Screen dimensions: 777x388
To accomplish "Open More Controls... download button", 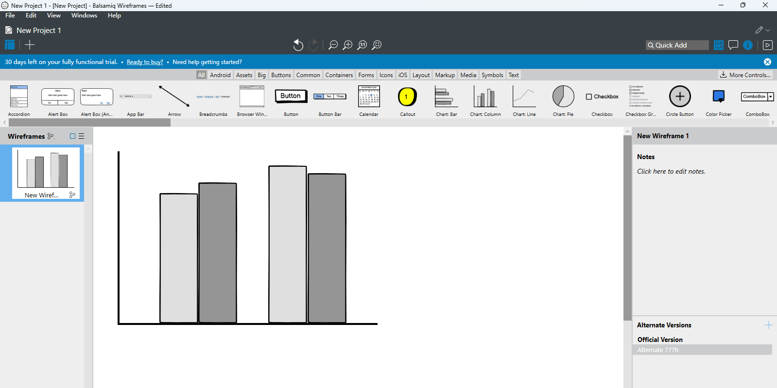I will (x=745, y=75).
